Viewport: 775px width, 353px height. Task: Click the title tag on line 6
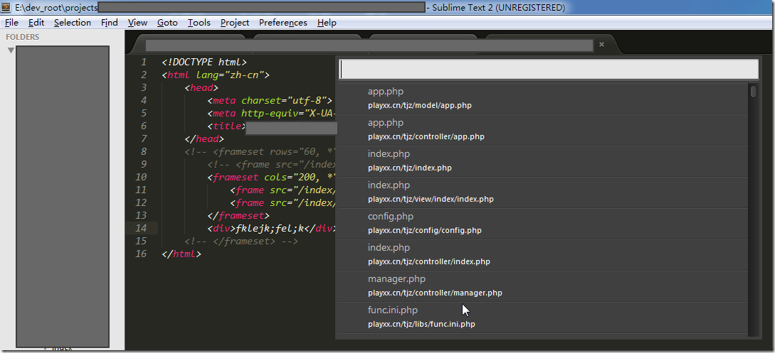[226, 126]
